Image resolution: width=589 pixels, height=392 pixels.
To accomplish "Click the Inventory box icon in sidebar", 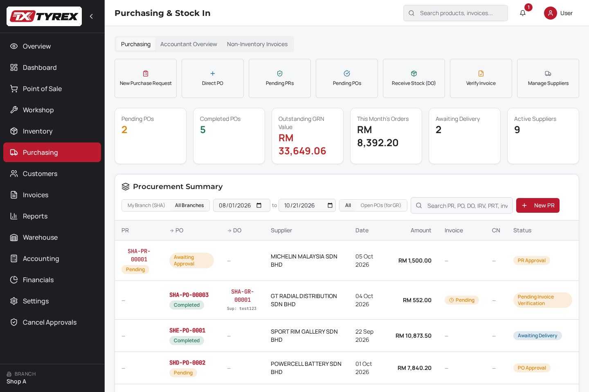I will coord(14,131).
